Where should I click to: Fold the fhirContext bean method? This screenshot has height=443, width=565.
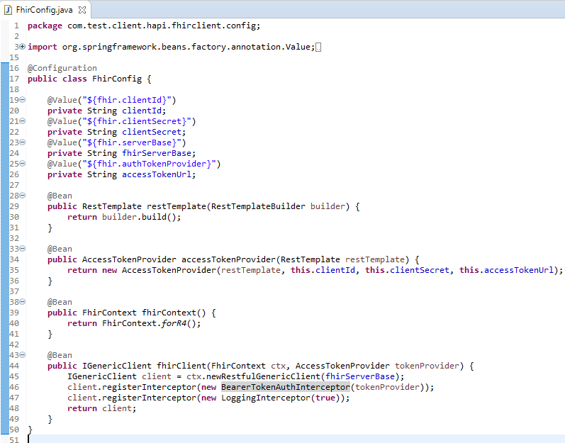[x=22, y=302]
